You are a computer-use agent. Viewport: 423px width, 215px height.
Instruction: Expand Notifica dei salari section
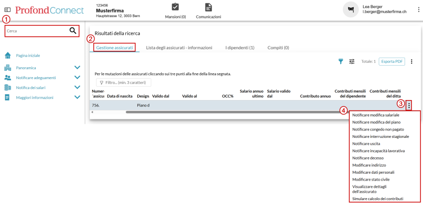(x=77, y=88)
